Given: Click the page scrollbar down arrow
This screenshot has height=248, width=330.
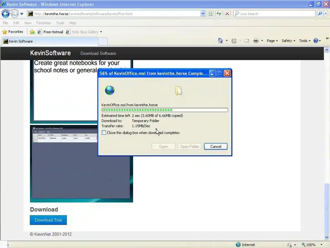Looking at the screenshot, I should click(327, 237).
